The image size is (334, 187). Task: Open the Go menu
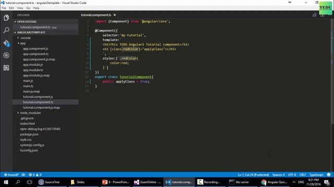click(28, 8)
